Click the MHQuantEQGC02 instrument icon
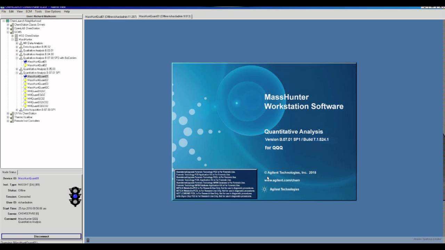 pos(25,106)
